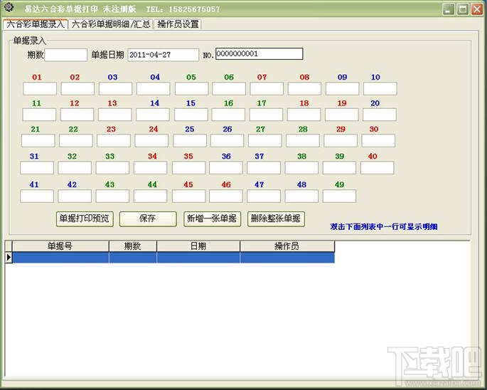The height and width of the screenshot is (390, 487).
Task: Click the input box under number 37
Action: (264, 168)
